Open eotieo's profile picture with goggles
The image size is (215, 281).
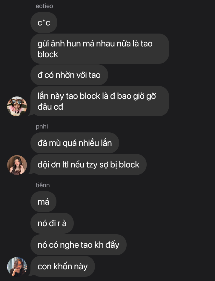tap(17, 106)
